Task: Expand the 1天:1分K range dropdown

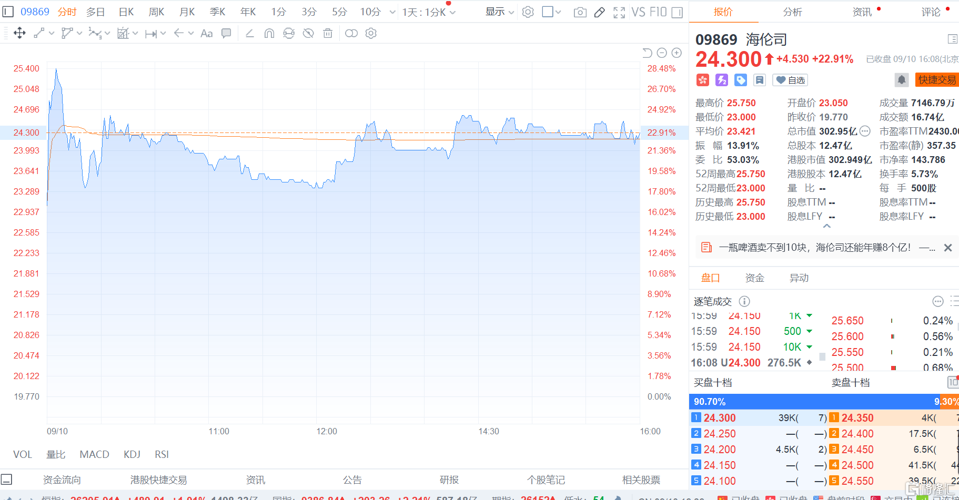Action: 429,12
